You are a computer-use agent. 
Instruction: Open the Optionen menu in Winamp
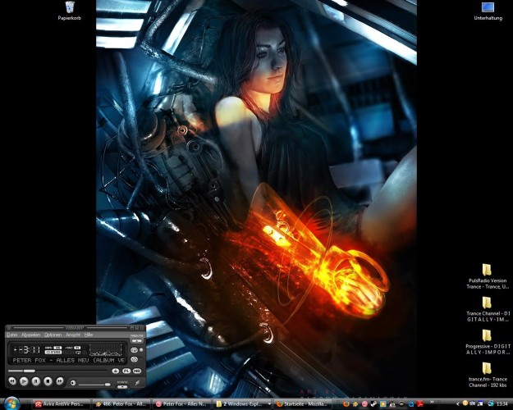53,335
